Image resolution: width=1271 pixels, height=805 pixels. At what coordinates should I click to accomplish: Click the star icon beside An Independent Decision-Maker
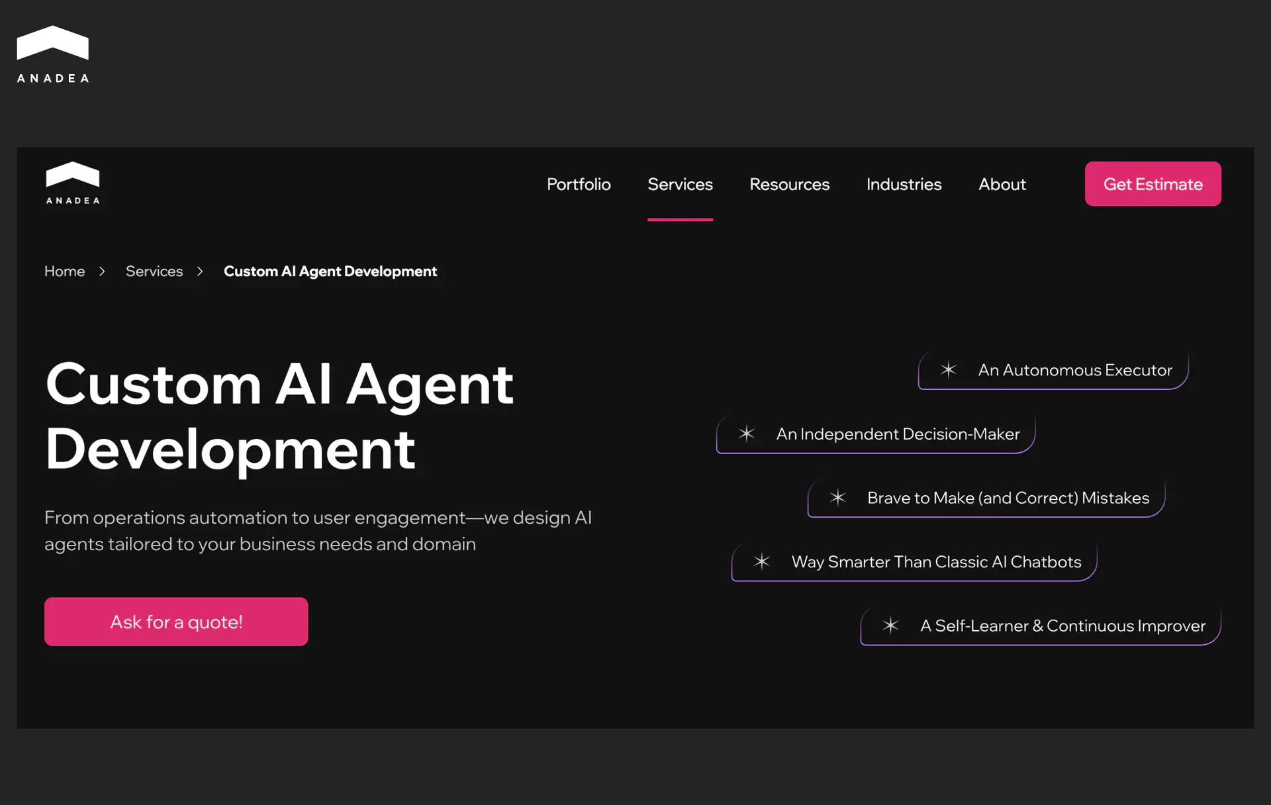(x=747, y=434)
